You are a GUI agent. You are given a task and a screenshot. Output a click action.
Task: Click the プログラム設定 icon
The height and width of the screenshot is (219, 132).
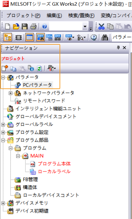(x=10, y=132)
